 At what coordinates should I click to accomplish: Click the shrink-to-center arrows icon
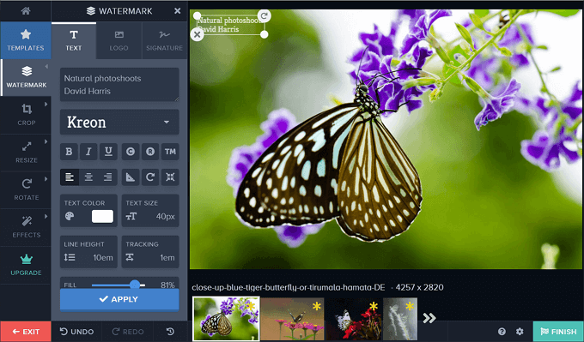point(170,177)
